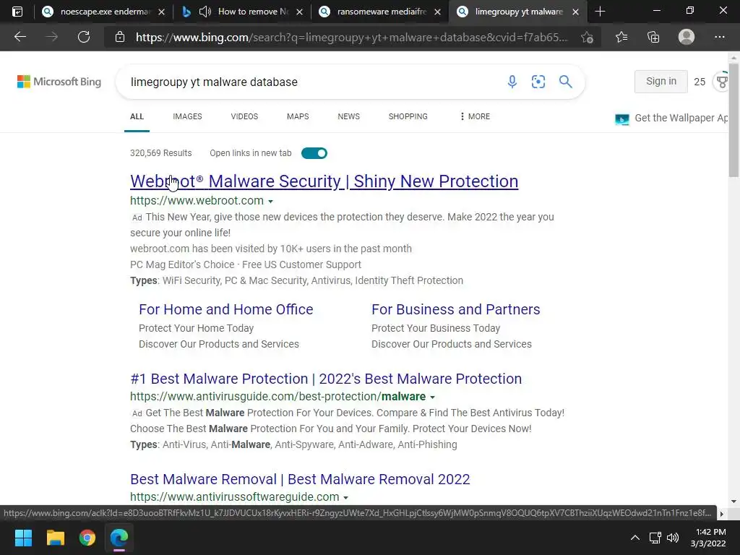740x555 pixels.
Task: Submit search with magnifier icon
Action: click(565, 82)
